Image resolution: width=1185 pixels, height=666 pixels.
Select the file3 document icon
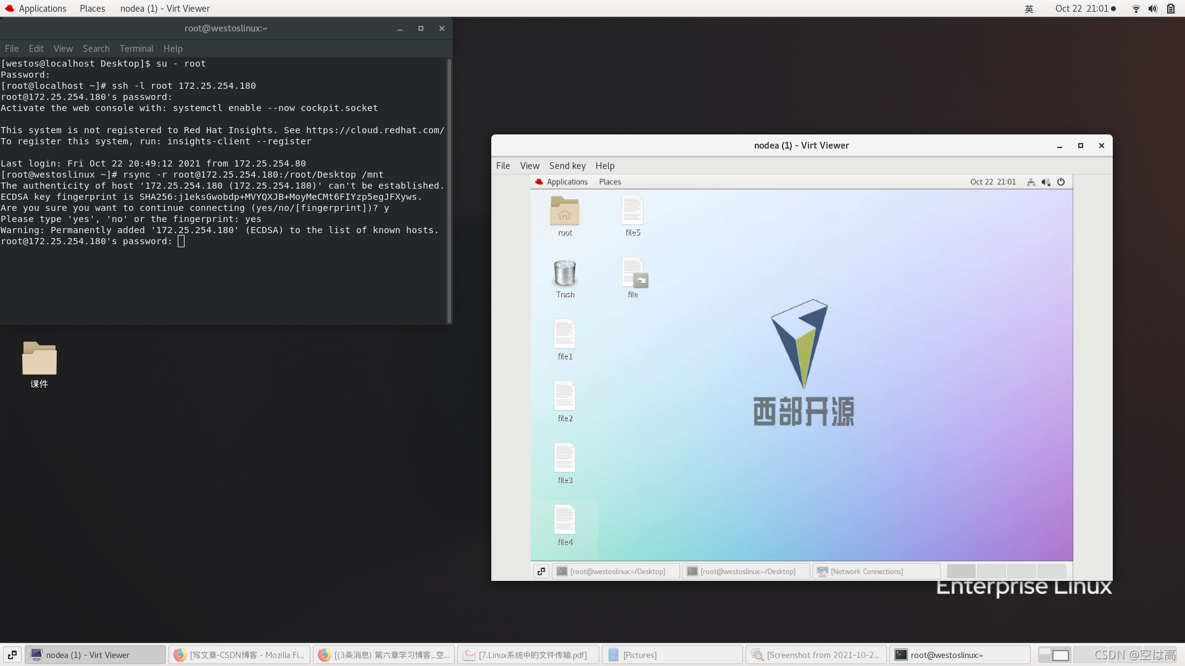pyautogui.click(x=564, y=459)
